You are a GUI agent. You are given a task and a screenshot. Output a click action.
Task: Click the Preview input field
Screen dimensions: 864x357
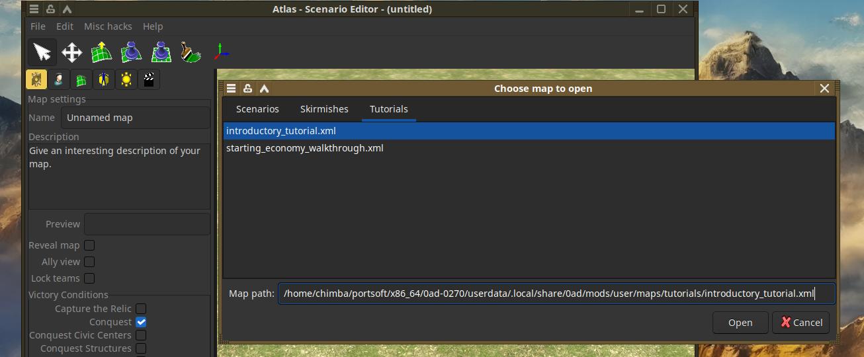(147, 224)
